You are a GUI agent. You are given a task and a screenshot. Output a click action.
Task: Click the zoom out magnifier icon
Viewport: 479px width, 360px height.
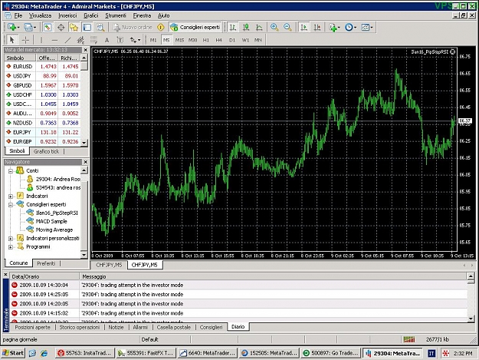click(287, 27)
